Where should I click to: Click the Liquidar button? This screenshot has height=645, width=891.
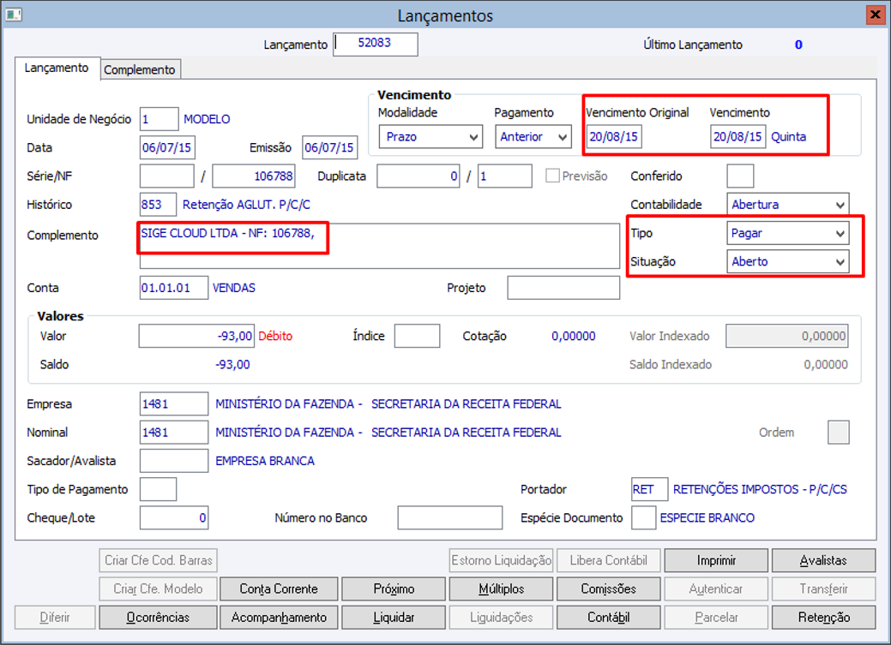click(x=394, y=618)
